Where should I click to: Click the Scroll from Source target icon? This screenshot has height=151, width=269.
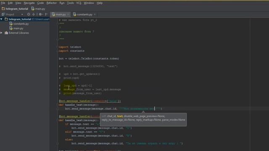pyautogui.click(x=29, y=14)
